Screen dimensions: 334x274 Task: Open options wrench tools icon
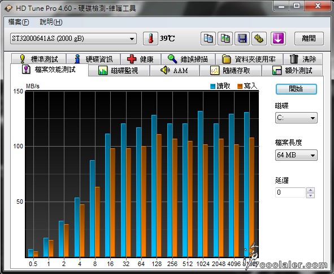(x=259, y=38)
